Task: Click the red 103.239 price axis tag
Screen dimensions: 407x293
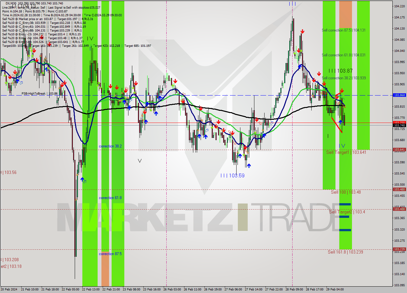Action: coord(399,249)
